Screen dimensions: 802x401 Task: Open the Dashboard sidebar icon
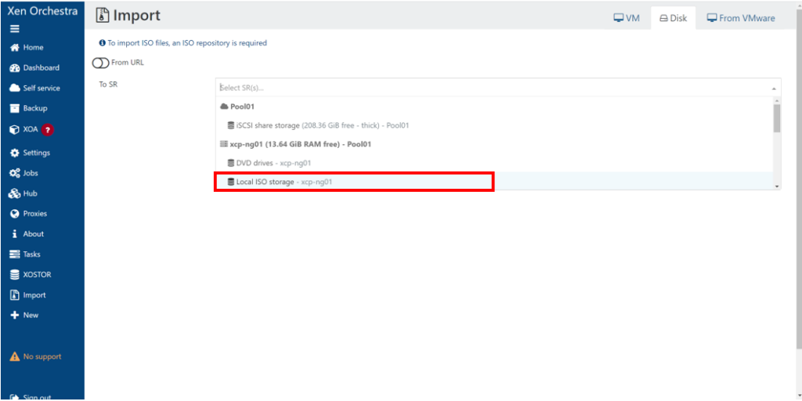tap(14, 68)
